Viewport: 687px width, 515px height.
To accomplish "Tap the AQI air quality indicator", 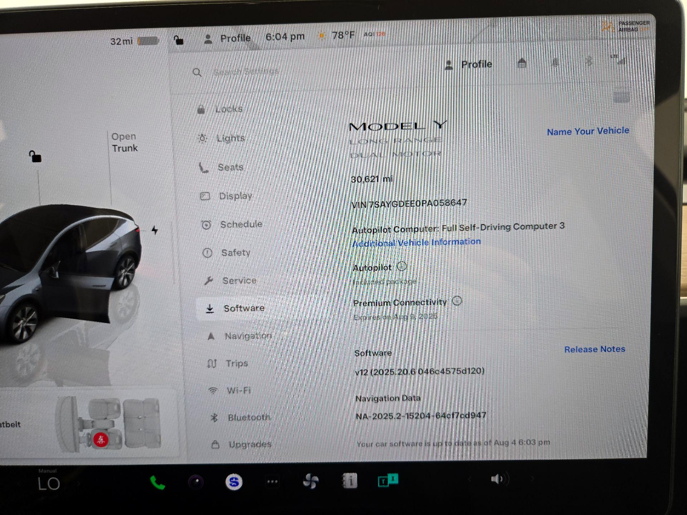I will pos(375,34).
